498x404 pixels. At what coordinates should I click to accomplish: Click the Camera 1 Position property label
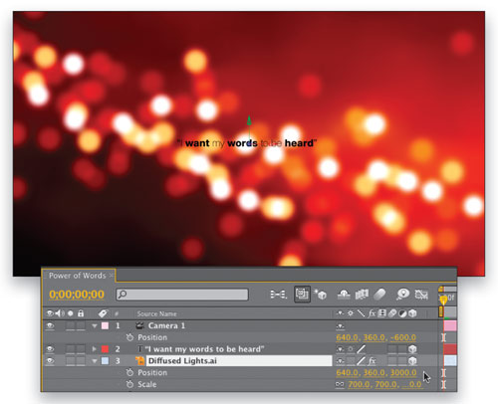152,337
